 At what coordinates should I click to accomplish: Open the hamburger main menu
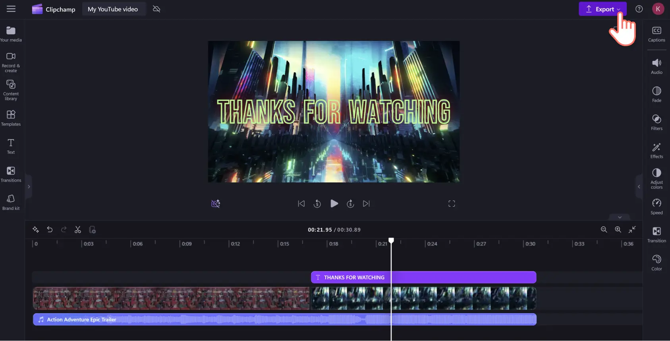tap(11, 9)
